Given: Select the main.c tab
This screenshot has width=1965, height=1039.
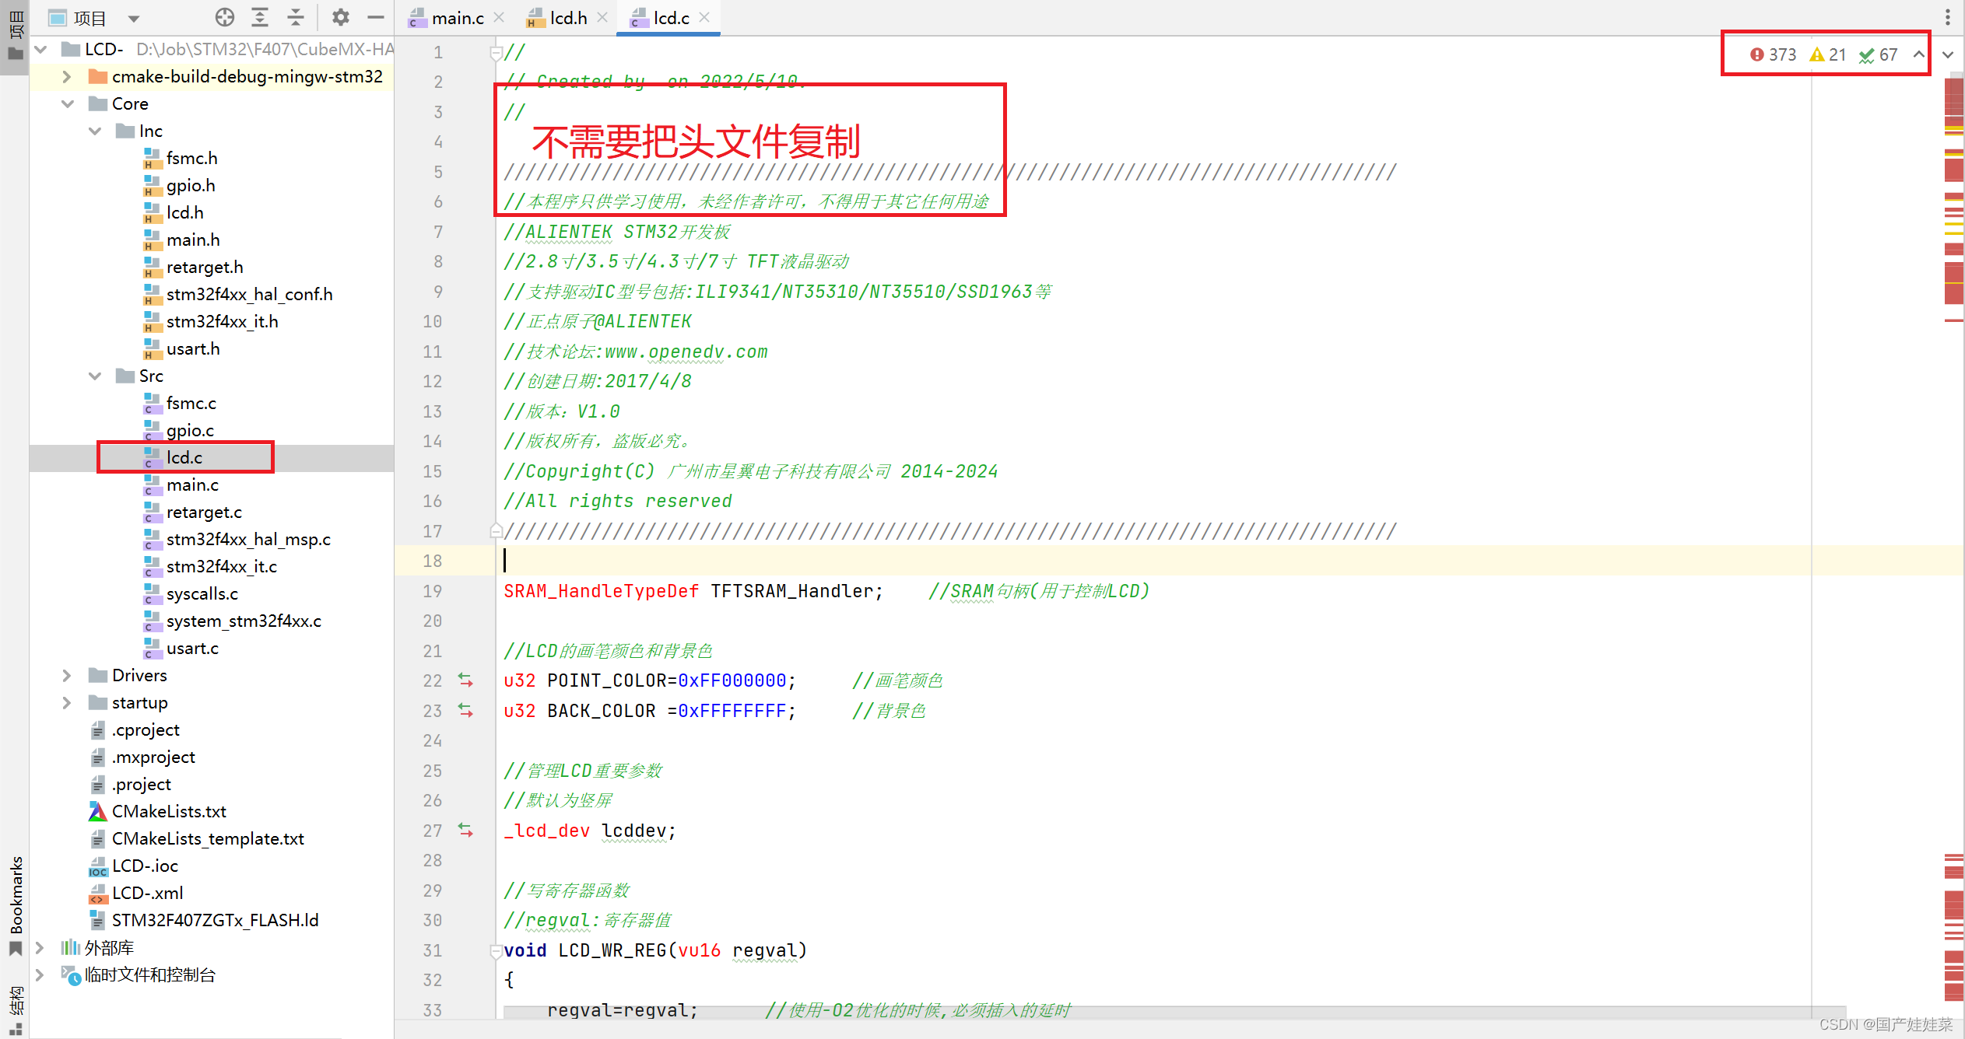Looking at the screenshot, I should (443, 17).
